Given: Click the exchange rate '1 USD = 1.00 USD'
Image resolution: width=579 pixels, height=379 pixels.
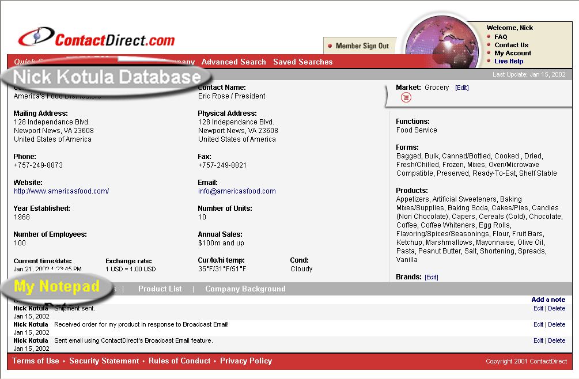Looking at the screenshot, I should (131, 269).
